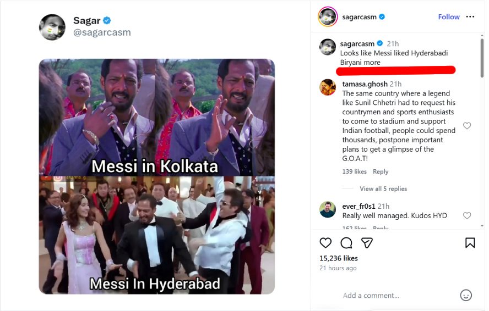Open ever_fr0s1 username link

pos(359,206)
